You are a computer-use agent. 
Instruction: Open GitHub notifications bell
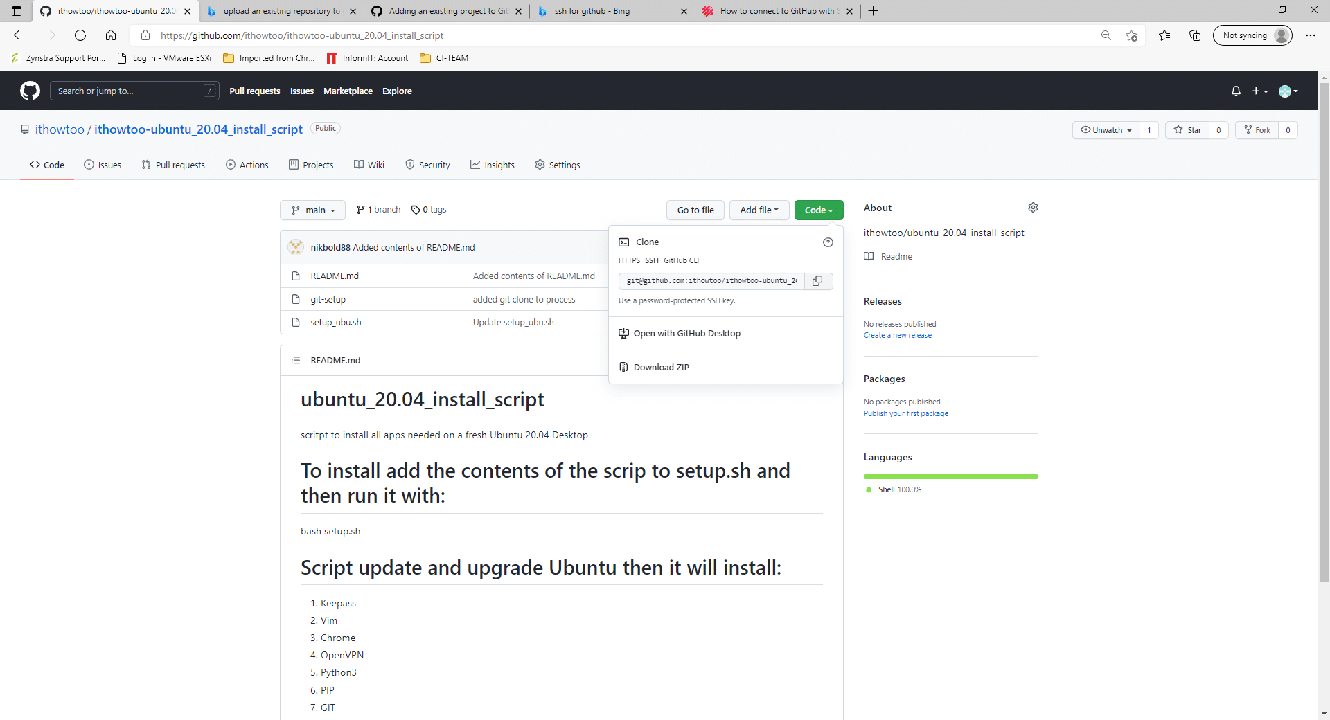1236,91
